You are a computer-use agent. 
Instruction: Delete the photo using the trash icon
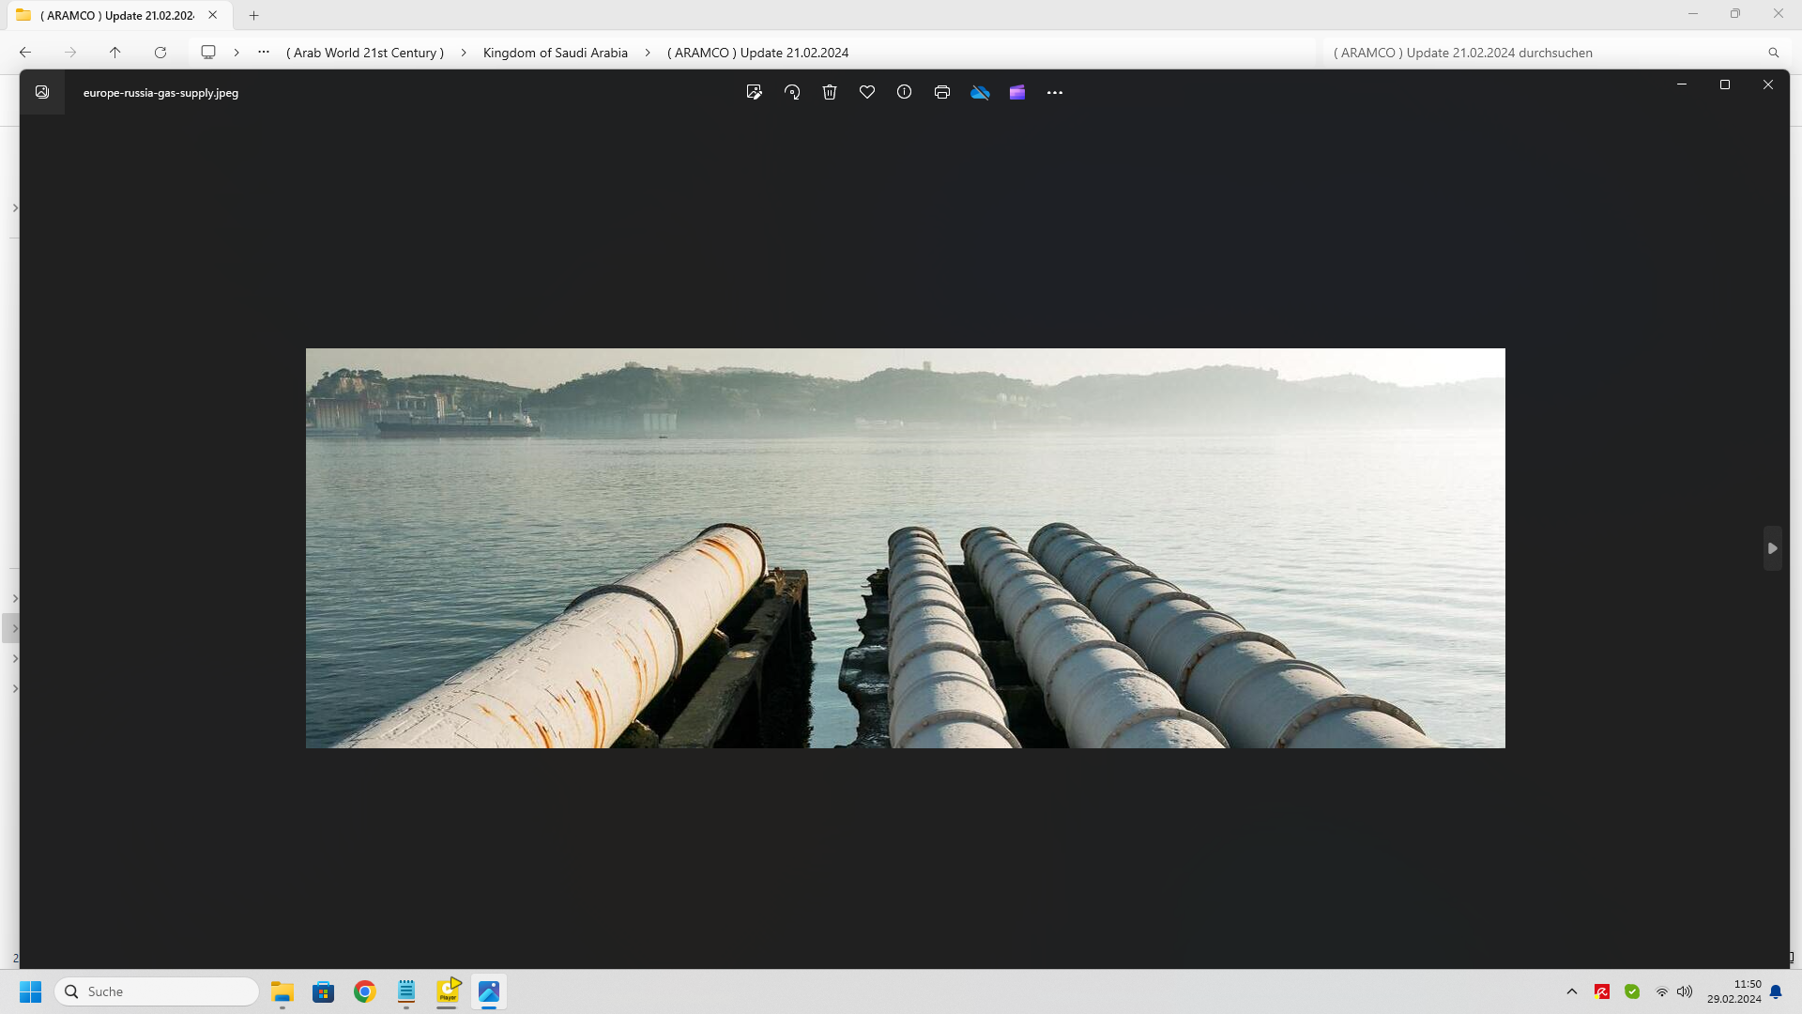tap(830, 92)
